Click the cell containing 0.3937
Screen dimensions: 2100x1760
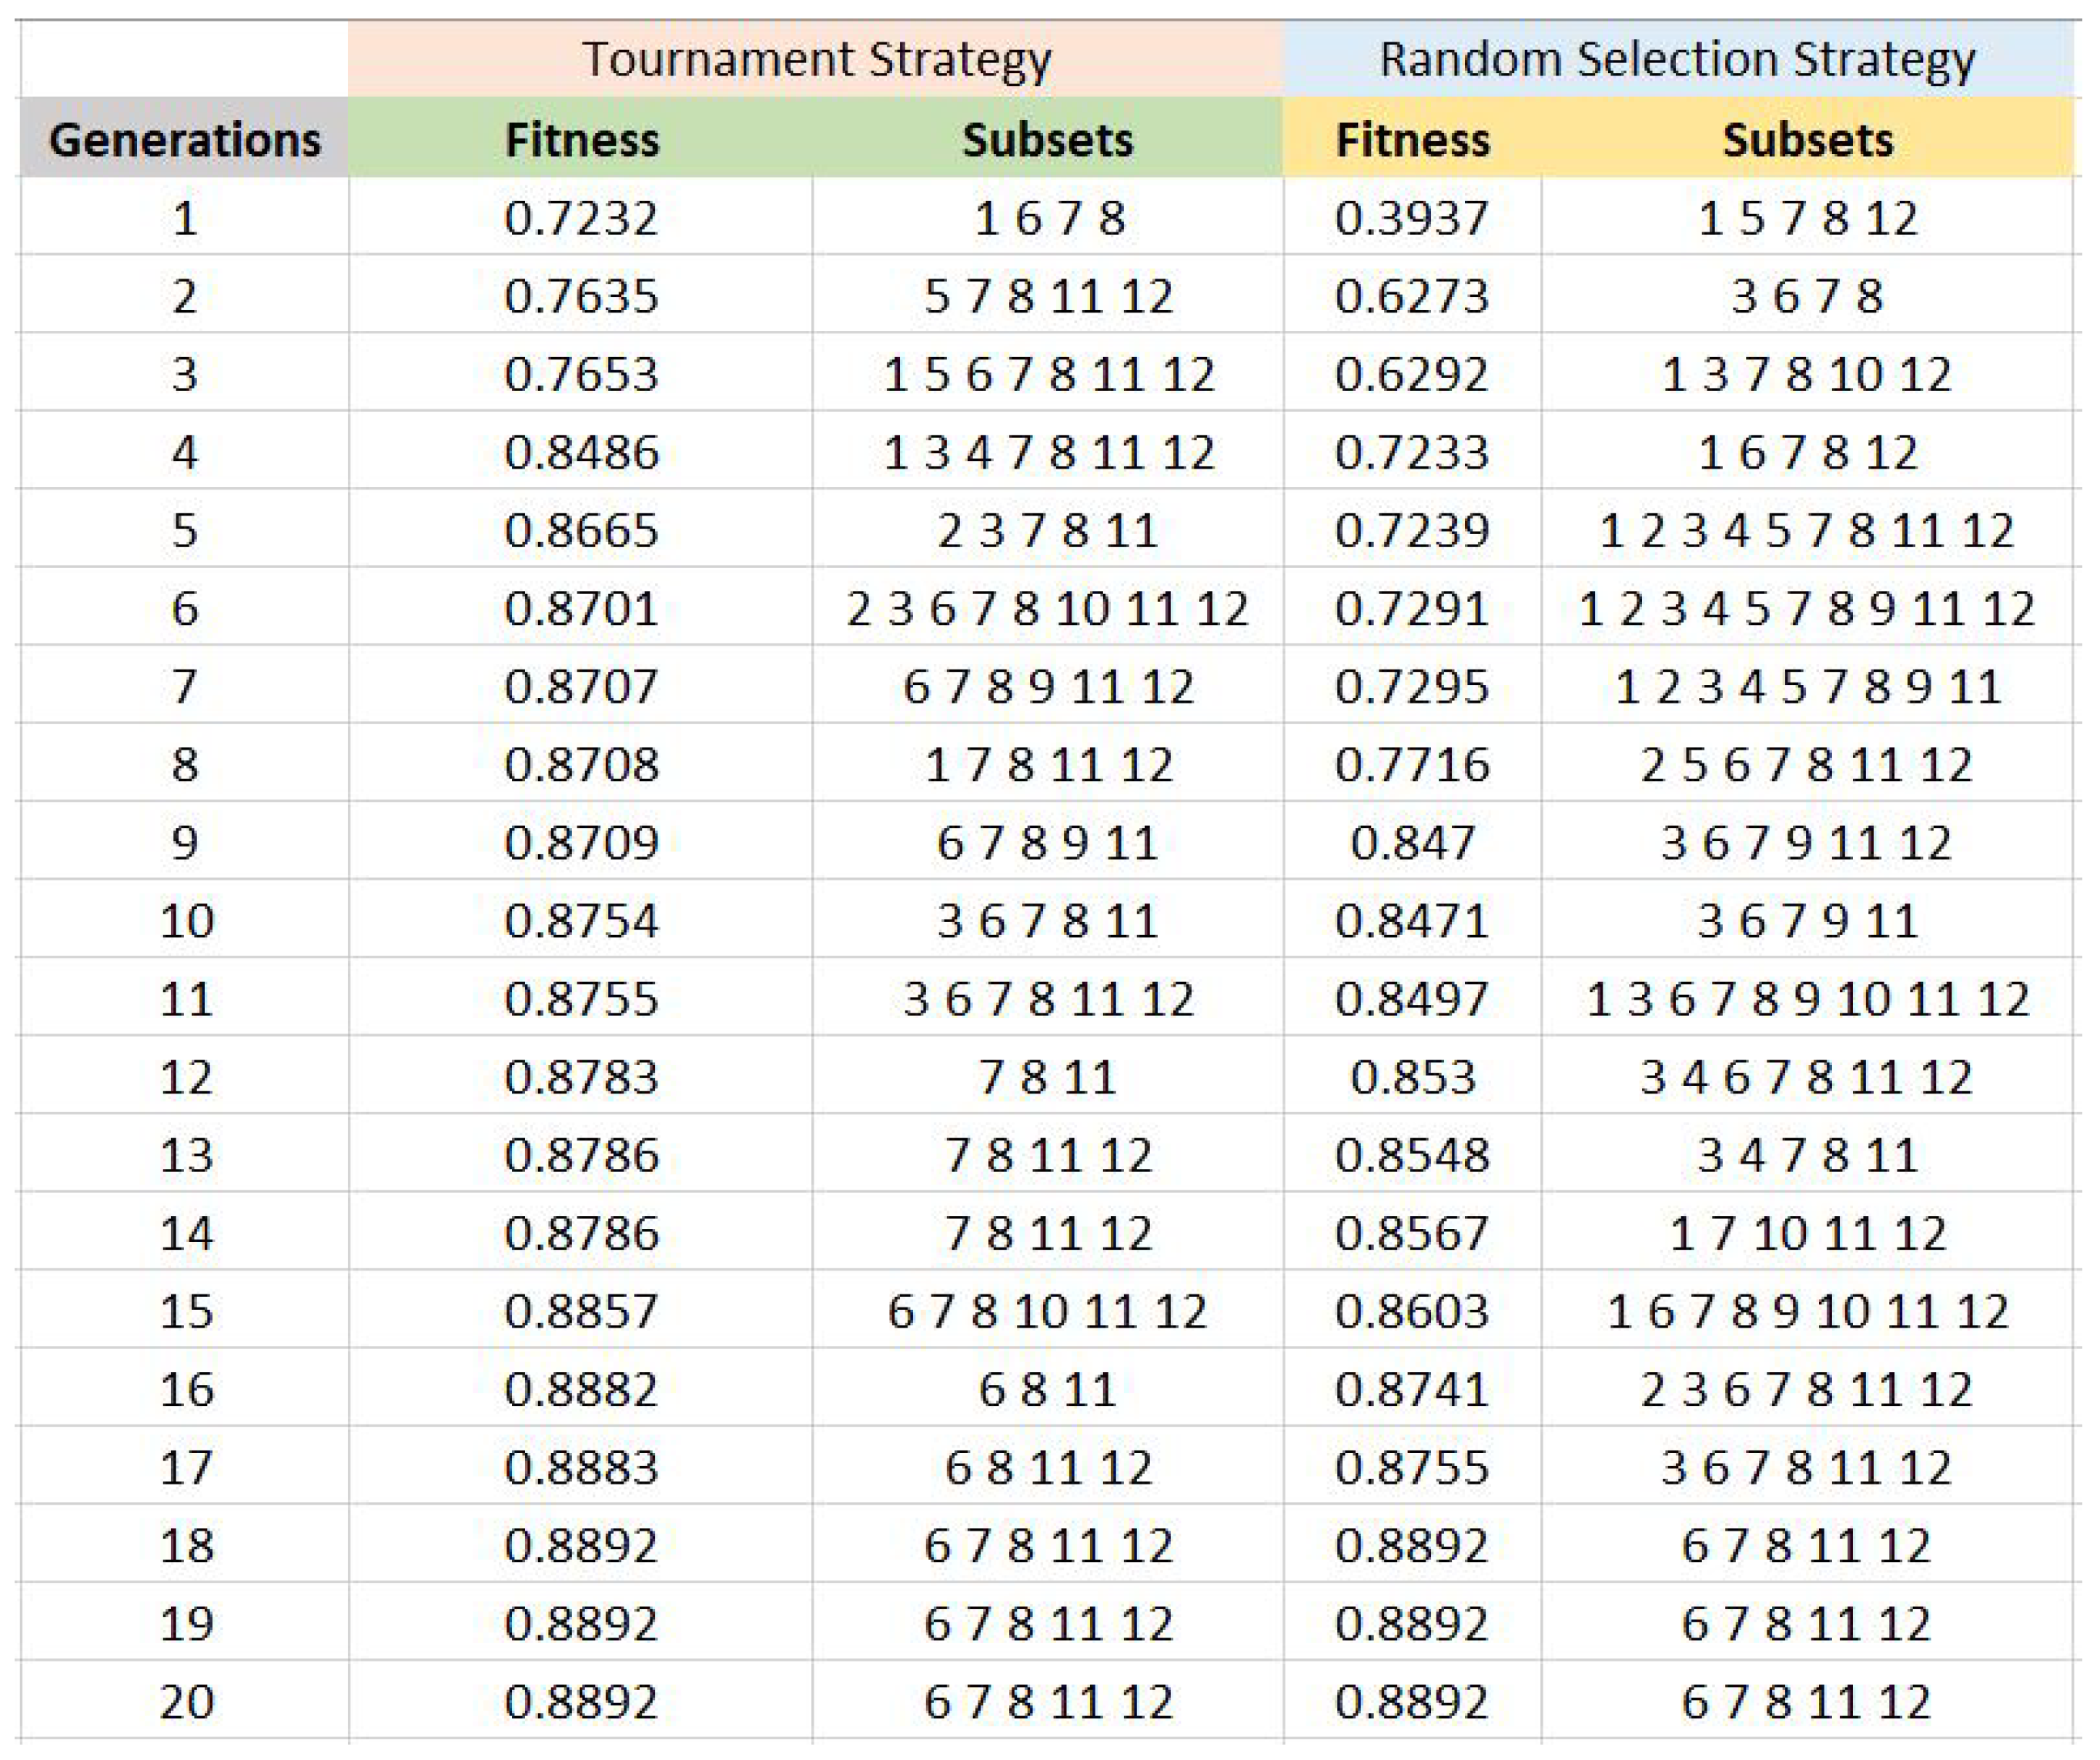click(x=1412, y=218)
